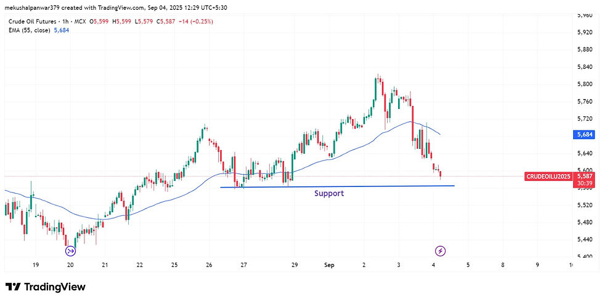Click the date 22 on time axis
This screenshot has height=302, width=604.
140,265
